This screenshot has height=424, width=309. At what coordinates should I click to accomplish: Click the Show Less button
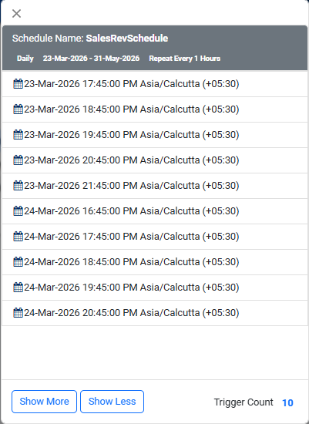tap(113, 402)
